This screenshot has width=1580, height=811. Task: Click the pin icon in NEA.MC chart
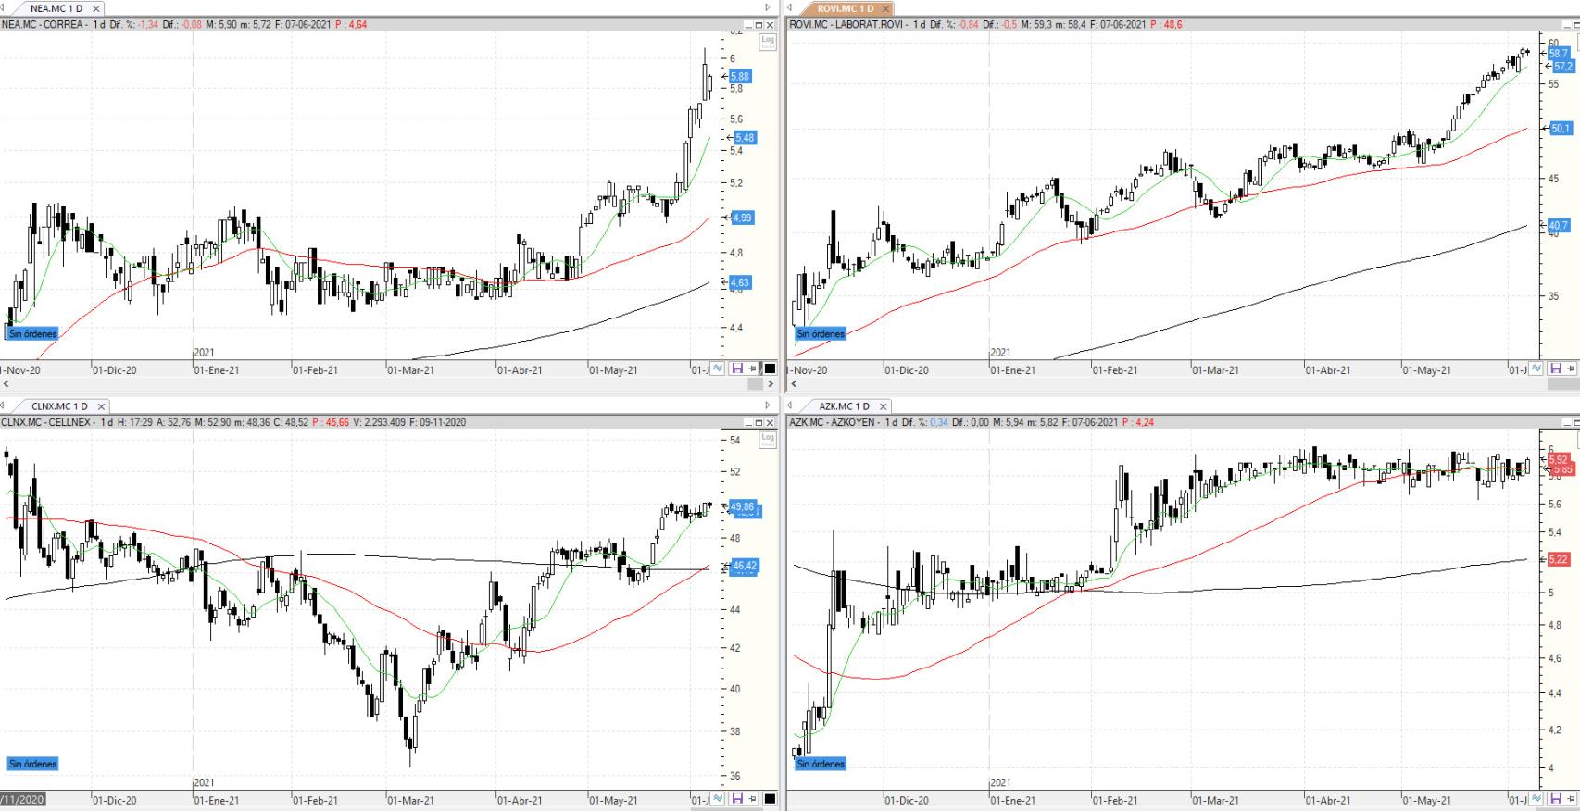point(752,368)
